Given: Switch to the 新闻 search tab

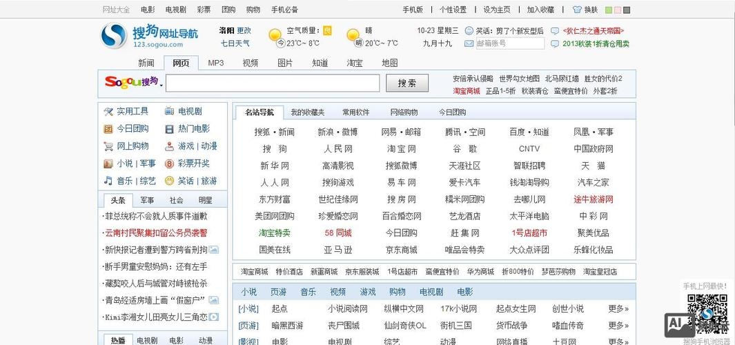Looking at the screenshot, I should click(146, 63).
